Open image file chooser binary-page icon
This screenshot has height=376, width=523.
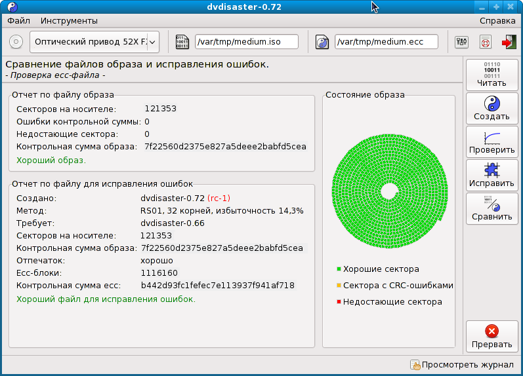coord(182,42)
